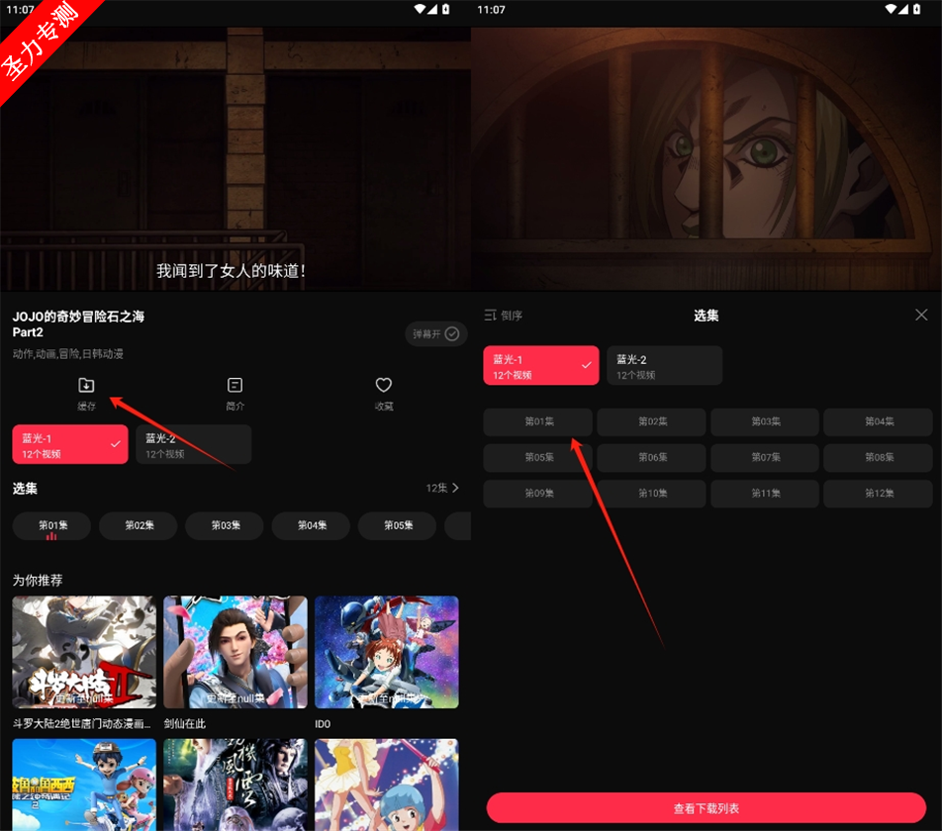Open 斗罗大陆2绝世唐门 recommendation thumbnail

click(84, 652)
